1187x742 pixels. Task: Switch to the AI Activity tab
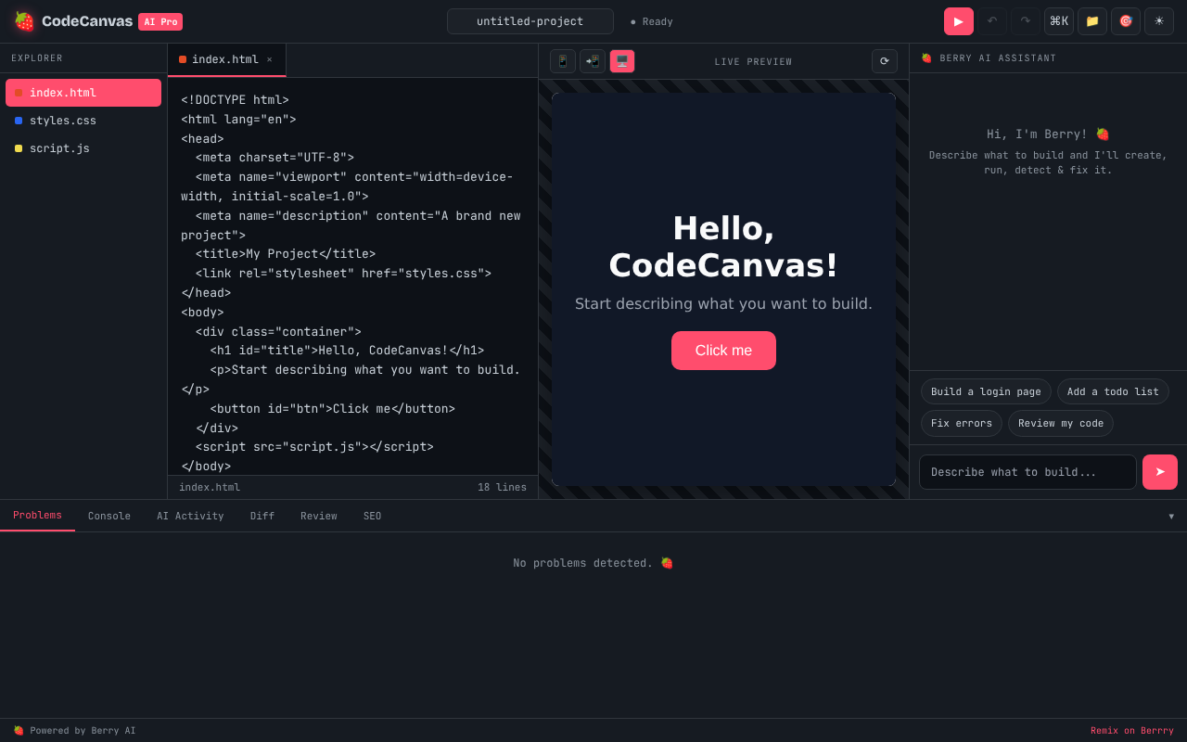pos(190,516)
